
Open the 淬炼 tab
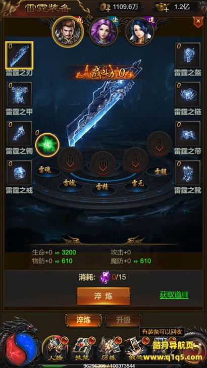point(83,320)
